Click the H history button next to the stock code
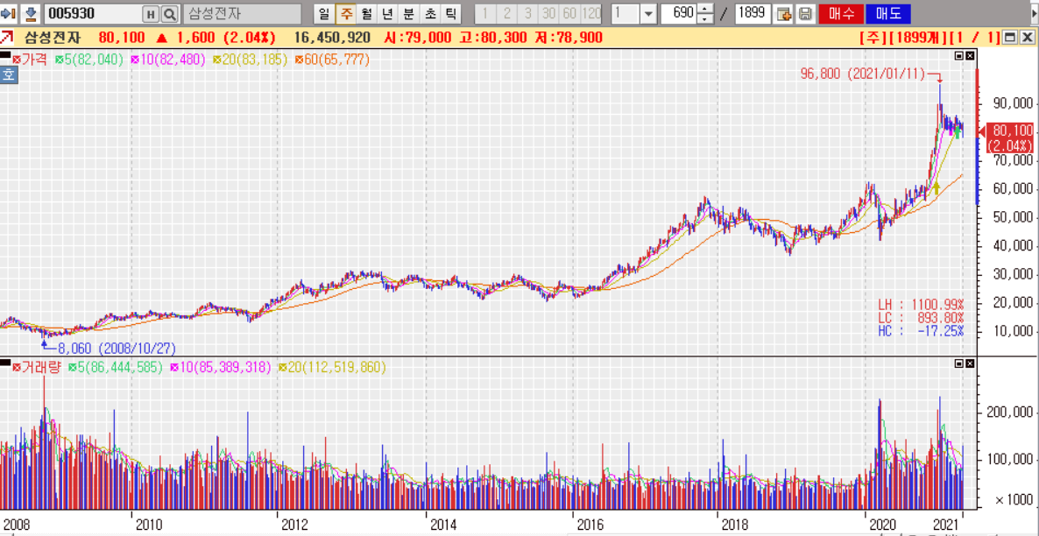 (151, 14)
